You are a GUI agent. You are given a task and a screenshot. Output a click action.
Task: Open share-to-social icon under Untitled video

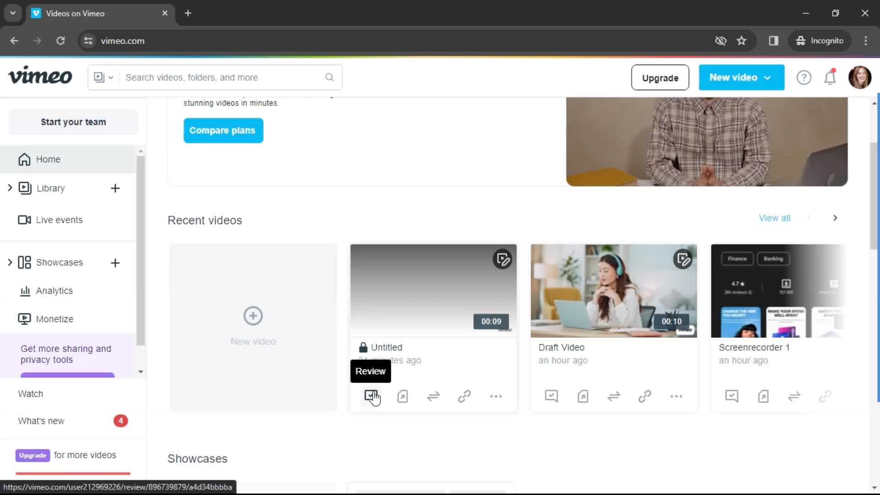click(402, 396)
